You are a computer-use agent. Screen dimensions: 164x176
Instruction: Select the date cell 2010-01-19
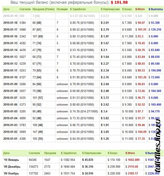pos(10,16)
